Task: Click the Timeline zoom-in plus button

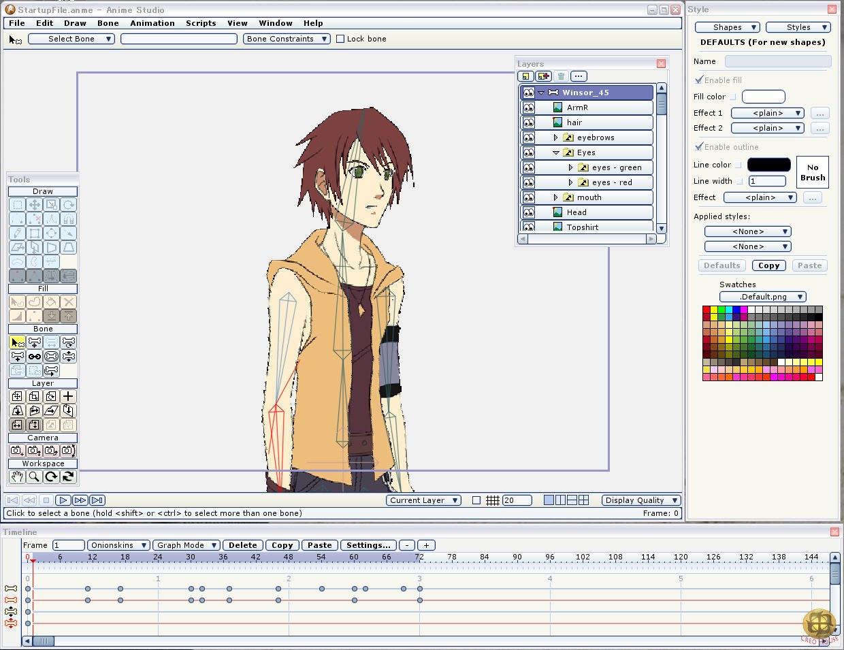Action: (x=426, y=545)
